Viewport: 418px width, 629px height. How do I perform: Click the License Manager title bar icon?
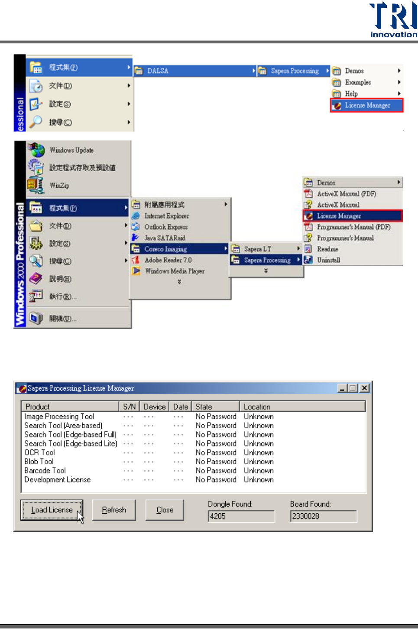pyautogui.click(x=22, y=388)
